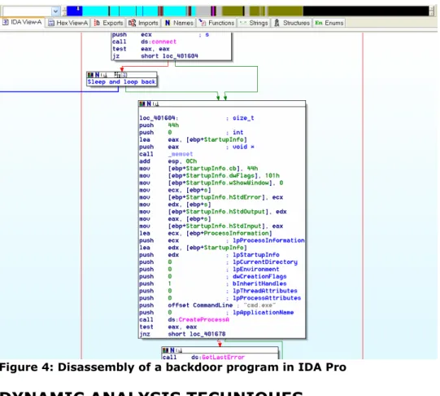This screenshot has height=396, width=440.
Task: Open the Enums tab
Action: pyautogui.click(x=329, y=23)
